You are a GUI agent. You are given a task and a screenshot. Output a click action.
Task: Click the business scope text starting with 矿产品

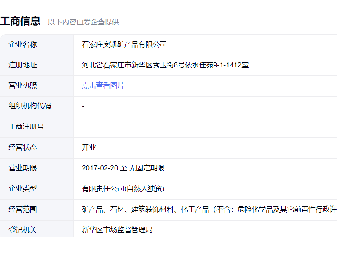(x=209, y=209)
